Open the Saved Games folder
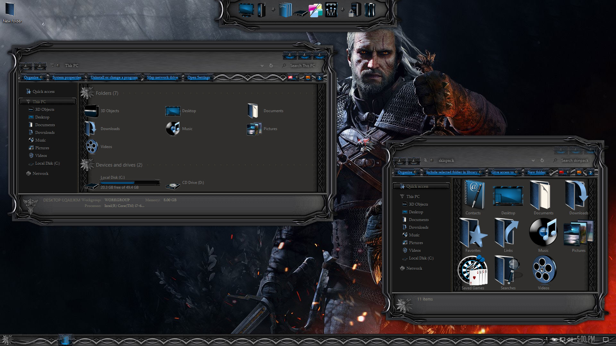 pos(473,271)
